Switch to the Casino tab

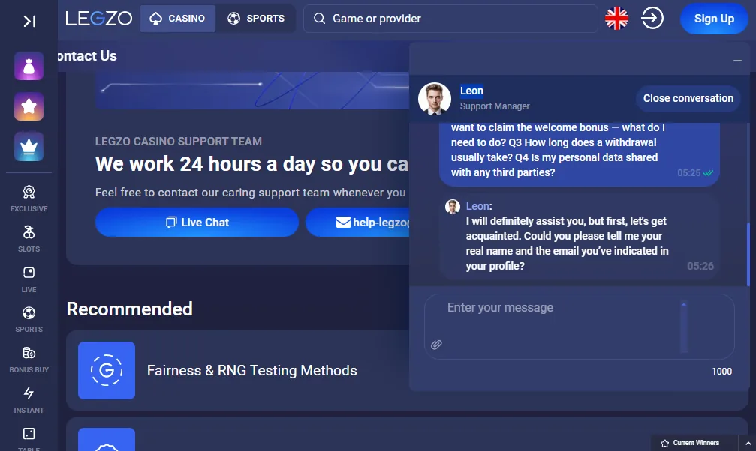[178, 19]
